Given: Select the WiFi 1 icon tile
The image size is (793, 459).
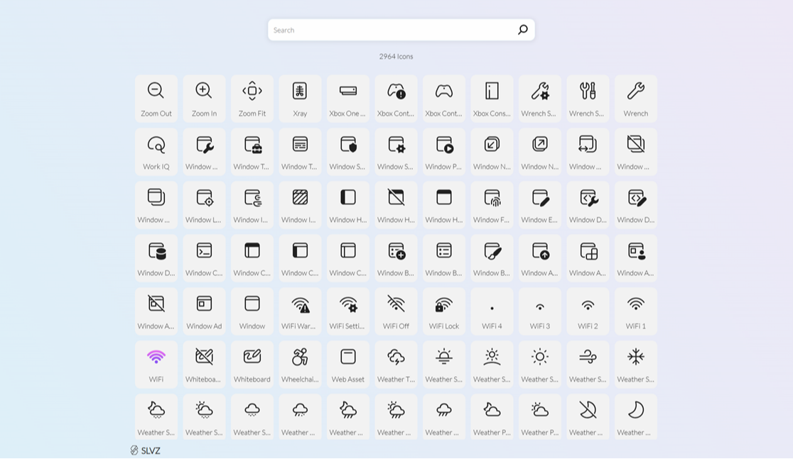Looking at the screenshot, I should point(636,311).
